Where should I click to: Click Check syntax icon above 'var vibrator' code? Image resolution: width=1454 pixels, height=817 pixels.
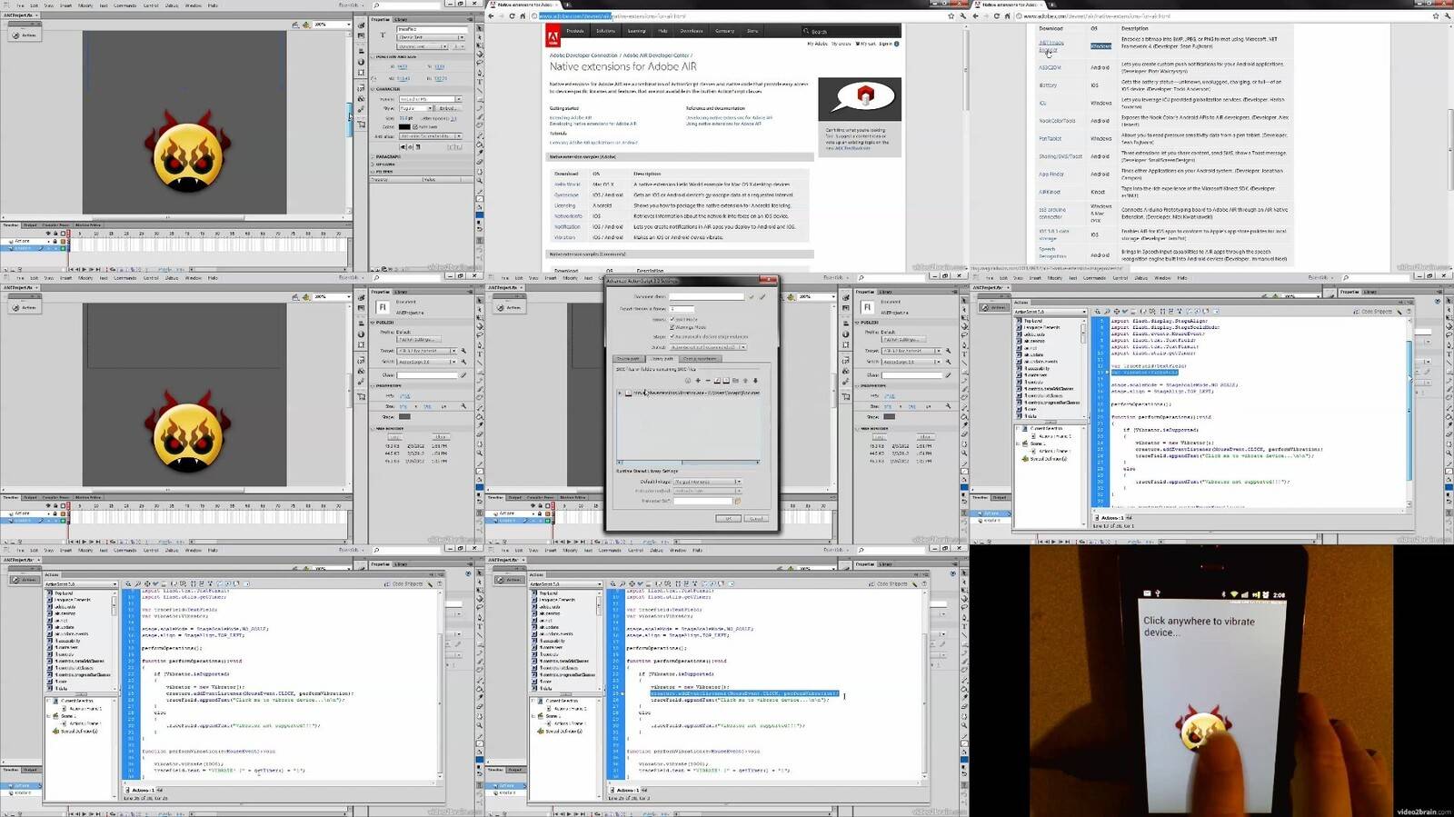1125,311
